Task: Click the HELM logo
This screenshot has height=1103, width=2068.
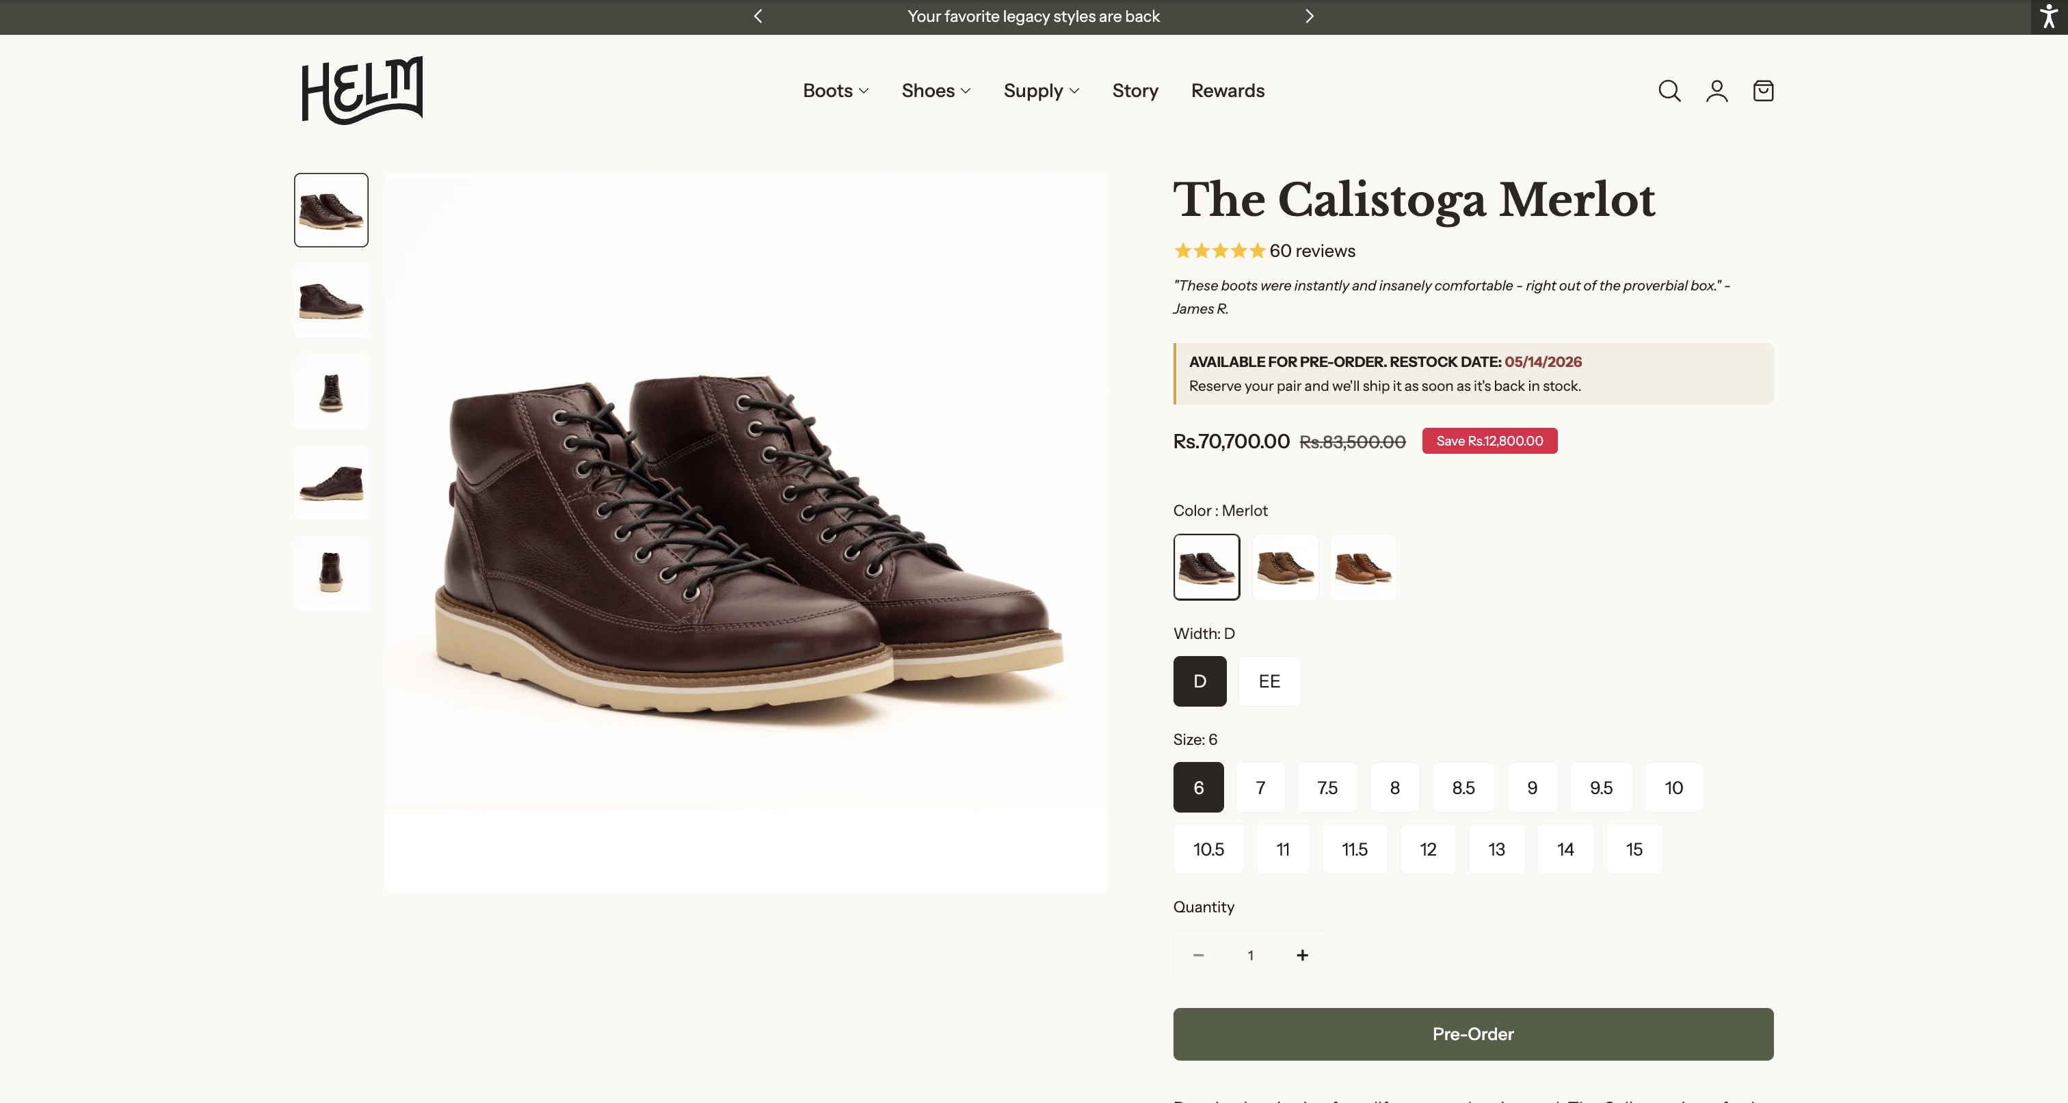Action: tap(362, 91)
